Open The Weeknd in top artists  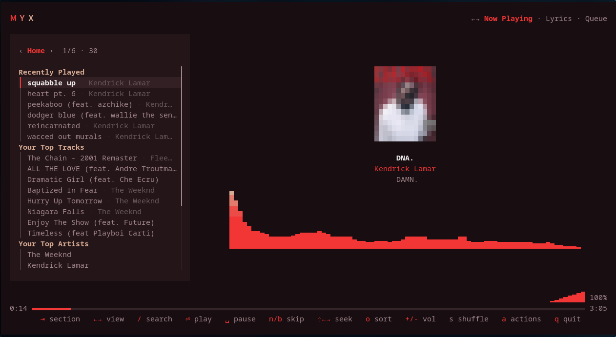tap(101, 255)
